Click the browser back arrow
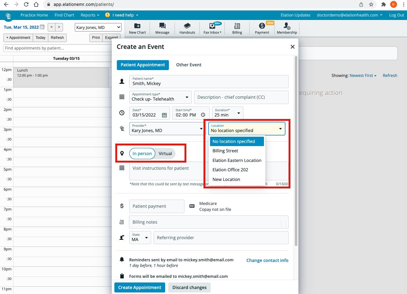The image size is (407, 294). (6, 4)
